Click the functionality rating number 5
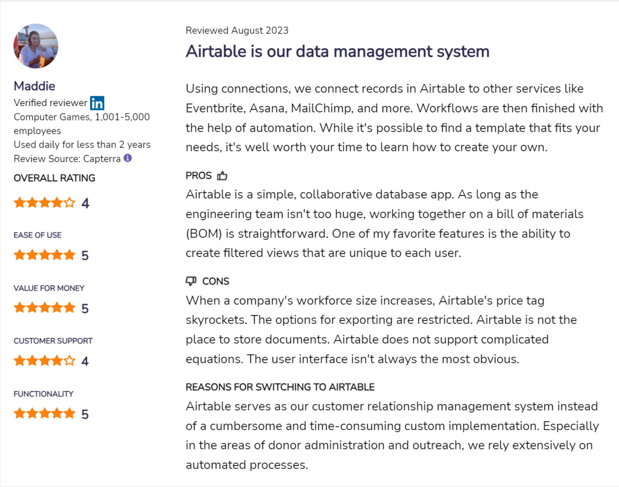Viewport: 619px width, 487px height. (85, 414)
